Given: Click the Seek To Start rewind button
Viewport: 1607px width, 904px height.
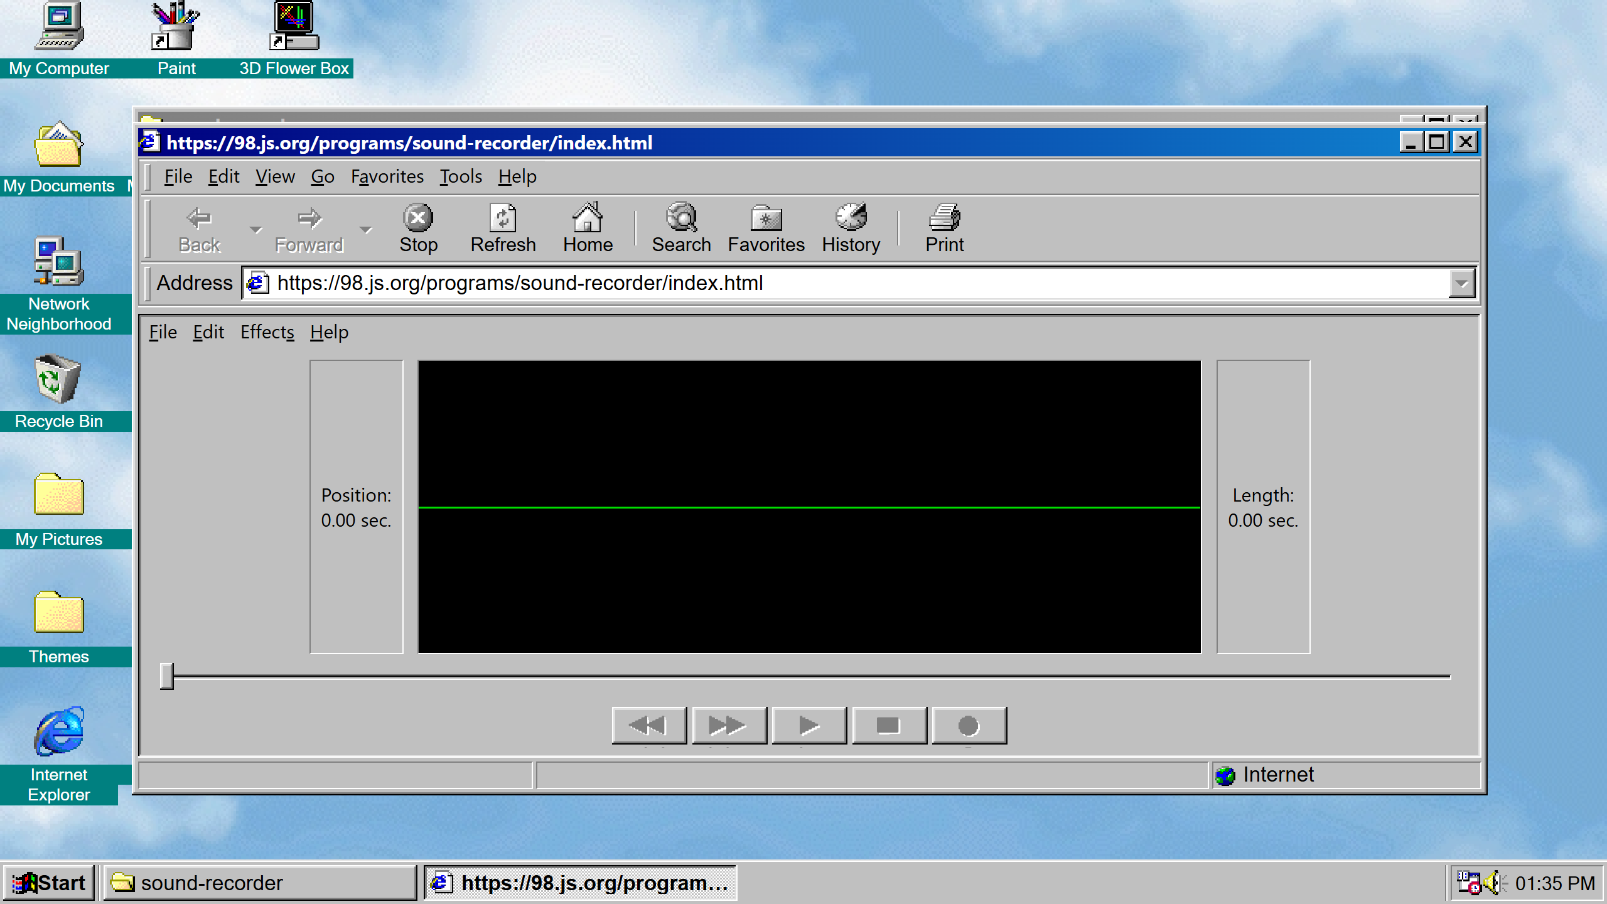Looking at the screenshot, I should pyautogui.click(x=648, y=725).
